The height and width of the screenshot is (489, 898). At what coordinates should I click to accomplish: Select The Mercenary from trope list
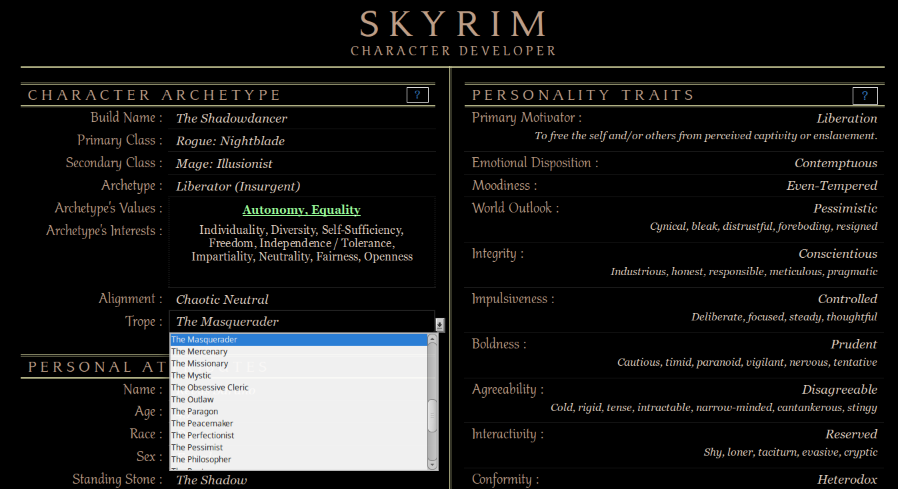[x=199, y=352]
